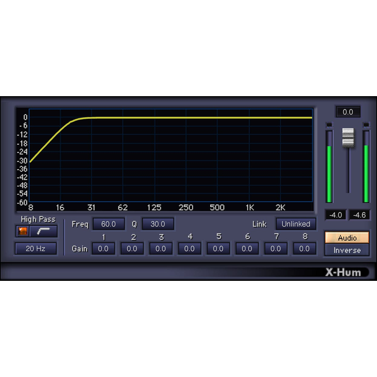Click the Q value 30.0 field
Image resolution: width=377 pixels, height=377 pixels.
[158, 224]
